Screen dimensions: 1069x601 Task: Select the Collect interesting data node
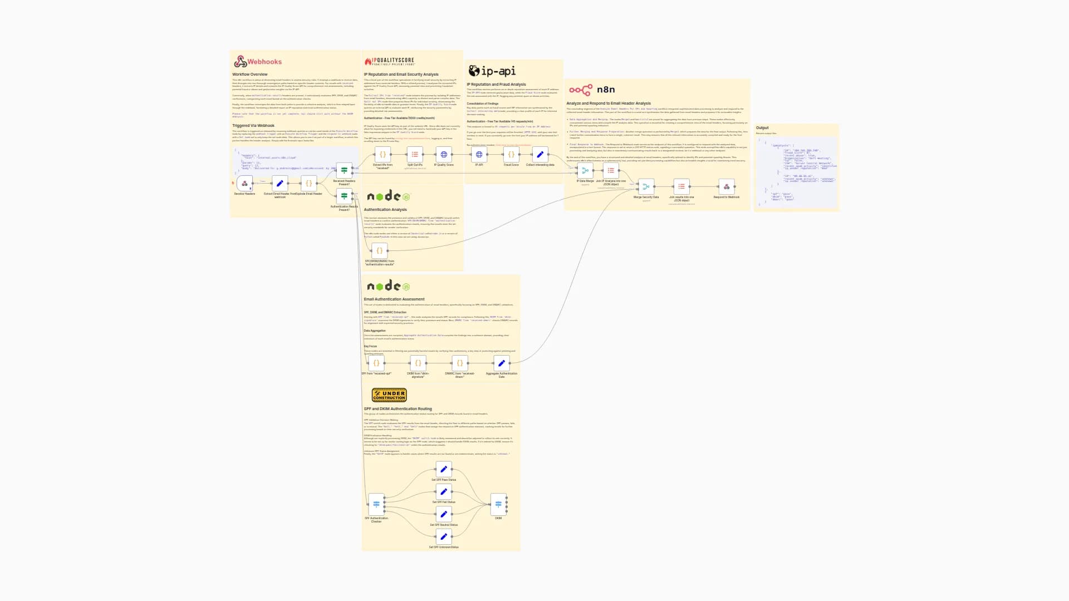[x=540, y=154]
